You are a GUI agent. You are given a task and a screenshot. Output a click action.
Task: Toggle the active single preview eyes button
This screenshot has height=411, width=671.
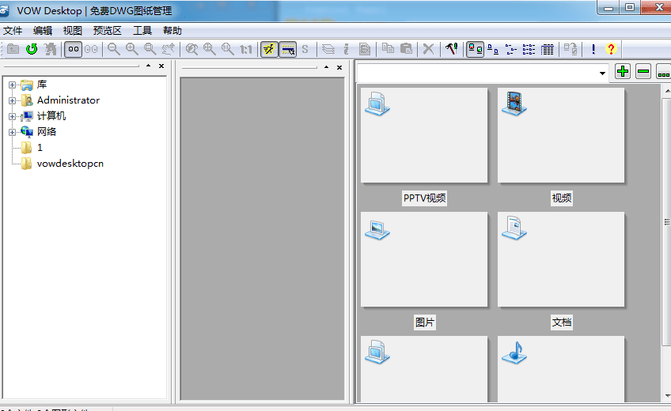click(73, 49)
